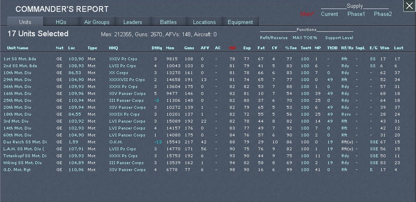Switch to the HQs tab
Image resolution: width=416 pixels, height=202 pixels.
click(61, 22)
